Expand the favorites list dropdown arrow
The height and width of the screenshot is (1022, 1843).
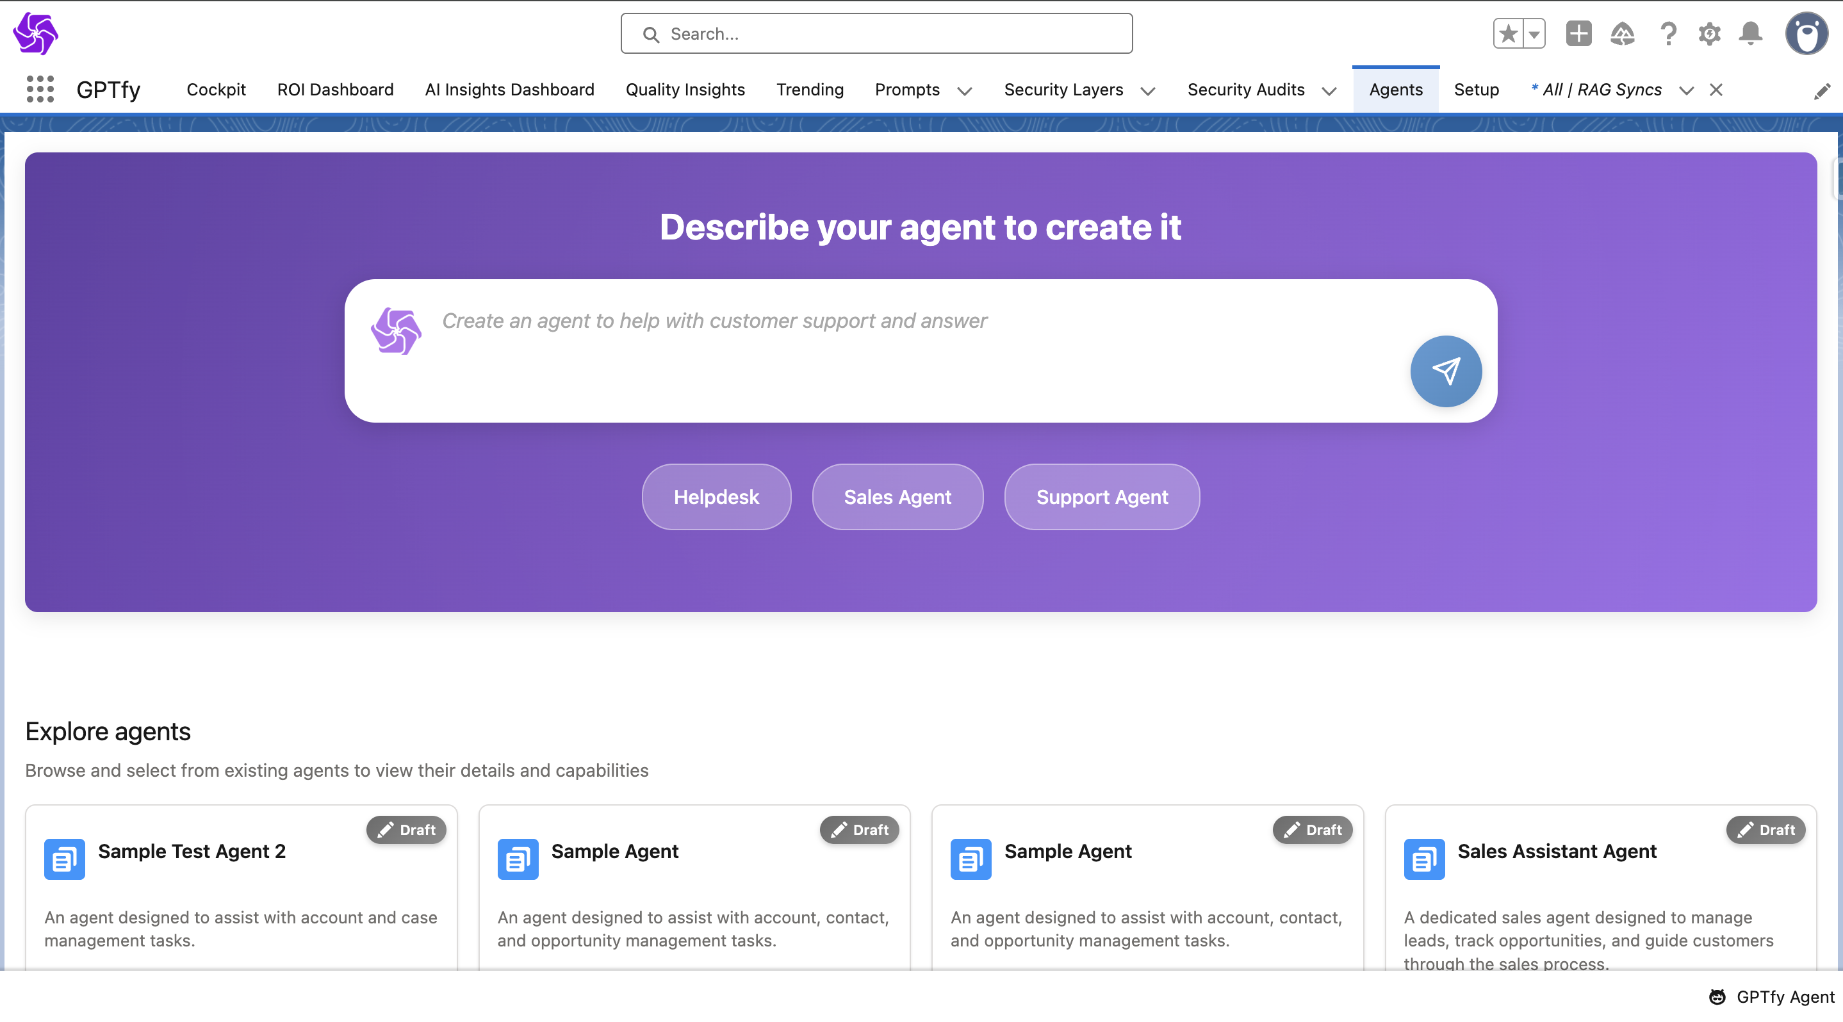tap(1534, 33)
